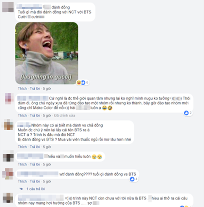
Task: Reply to the 'wtf đánh đồng' comment
Action: [x=35, y=181]
